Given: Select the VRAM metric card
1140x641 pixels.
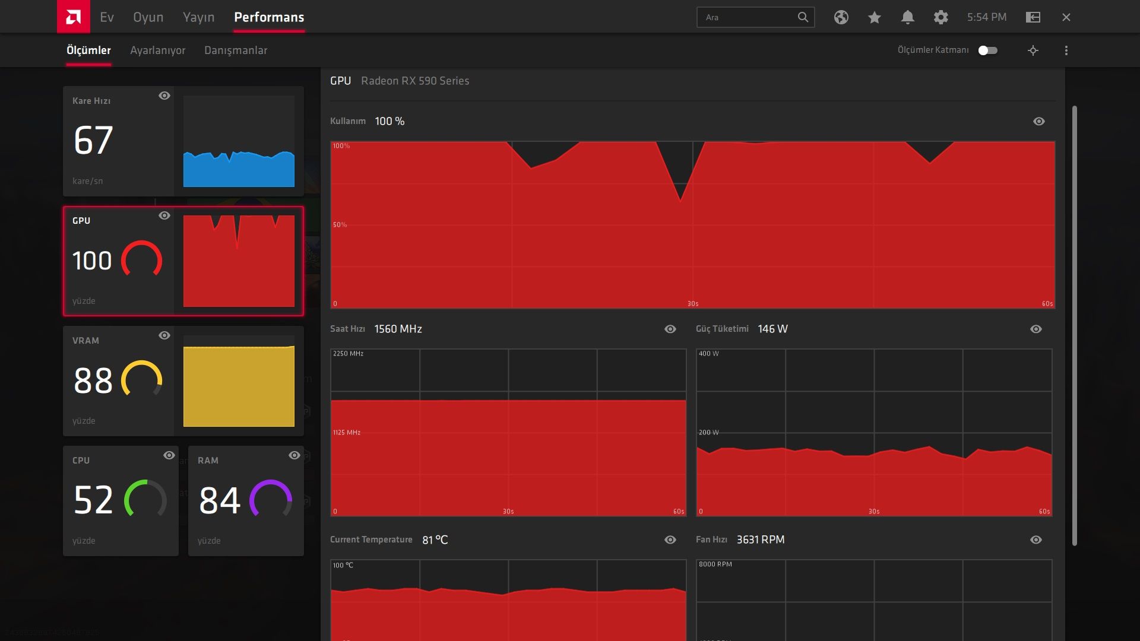Looking at the screenshot, I should pyautogui.click(x=119, y=380).
